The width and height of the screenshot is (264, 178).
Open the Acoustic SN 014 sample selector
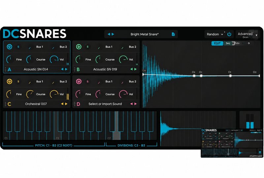pyautogui.click(x=36, y=69)
